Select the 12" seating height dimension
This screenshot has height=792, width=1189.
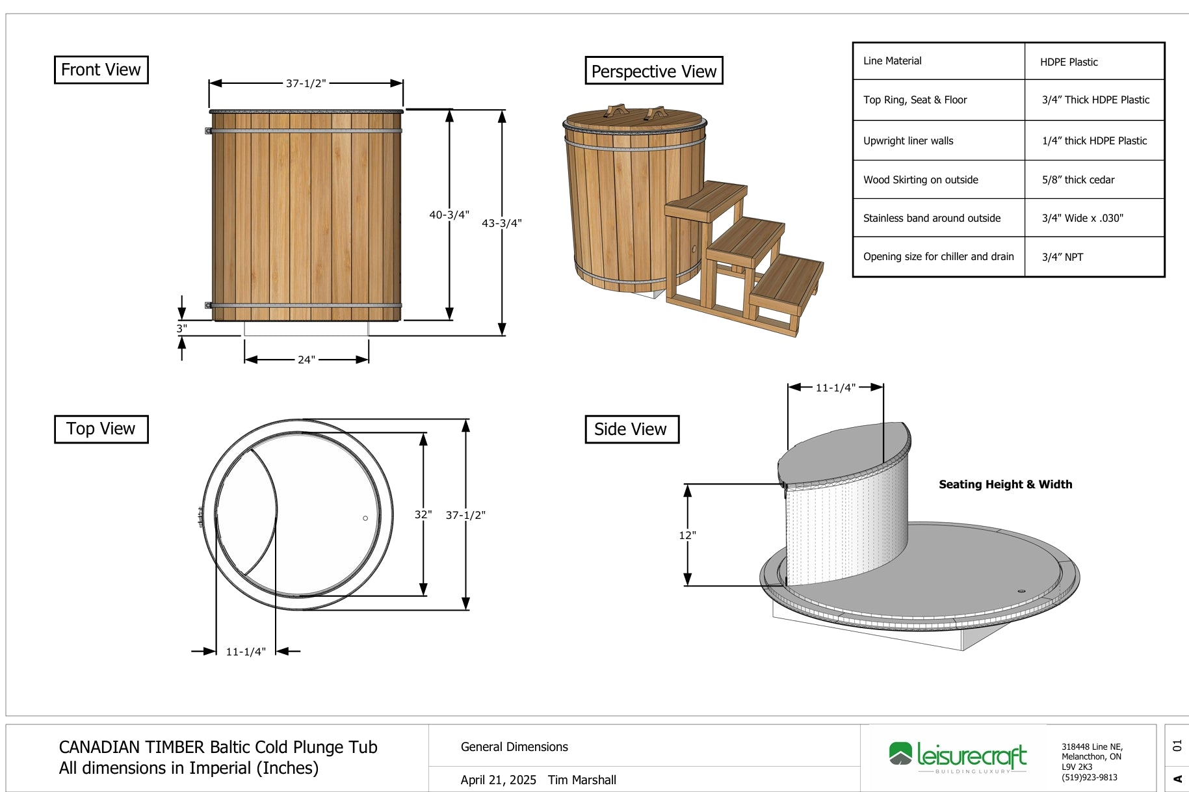[x=687, y=535]
